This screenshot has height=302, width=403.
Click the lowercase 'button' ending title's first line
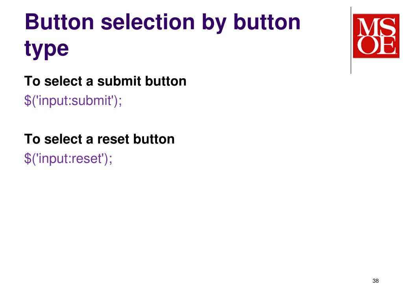tap(267, 22)
